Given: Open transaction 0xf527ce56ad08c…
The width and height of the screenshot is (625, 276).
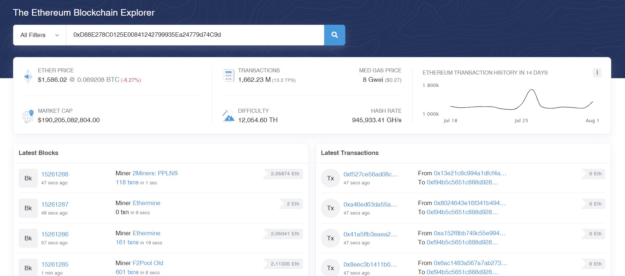Looking at the screenshot, I should coord(371,174).
